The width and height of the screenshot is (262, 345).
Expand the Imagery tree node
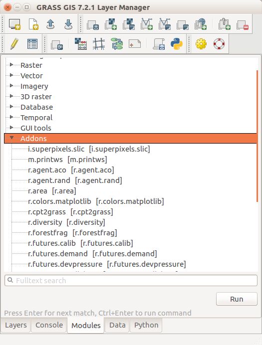tap(11, 86)
